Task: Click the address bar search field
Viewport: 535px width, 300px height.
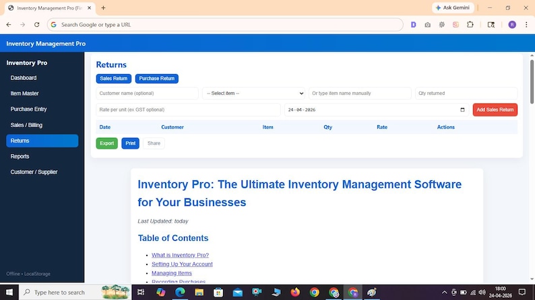Action: (x=225, y=24)
